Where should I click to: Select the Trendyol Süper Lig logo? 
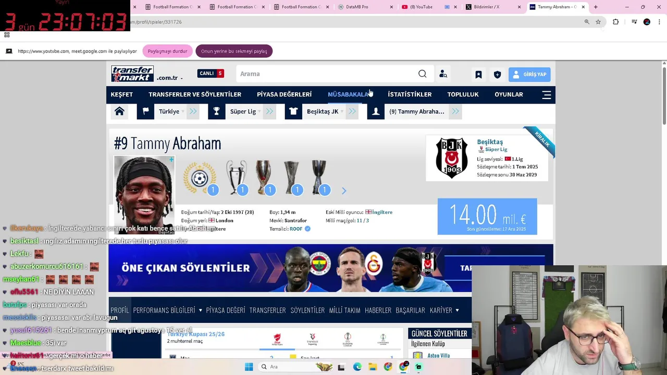point(313,339)
